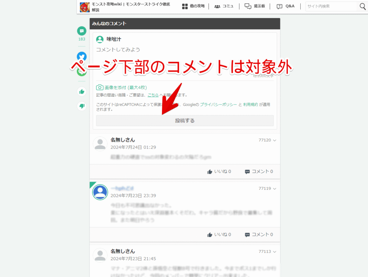The image size is (368, 277).
Task: Open replies on comment 77120
Action: tap(259, 171)
